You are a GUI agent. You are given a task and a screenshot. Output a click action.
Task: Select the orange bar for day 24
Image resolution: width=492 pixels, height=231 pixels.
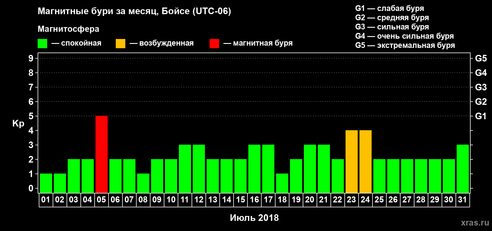(x=366, y=161)
